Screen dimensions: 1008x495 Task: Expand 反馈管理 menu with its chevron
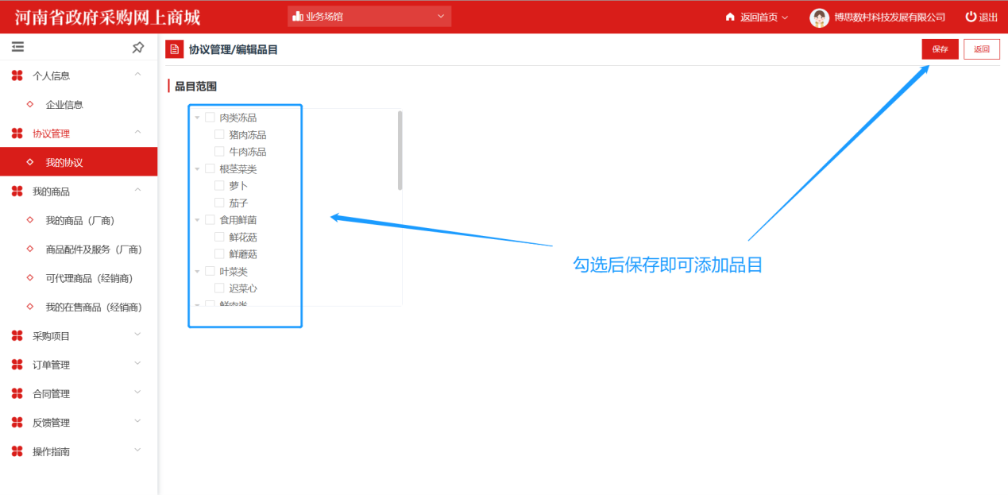137,421
